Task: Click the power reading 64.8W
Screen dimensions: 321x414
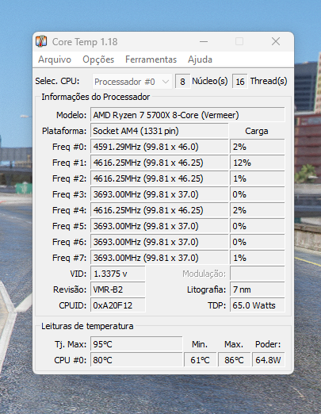Action: coord(269,360)
